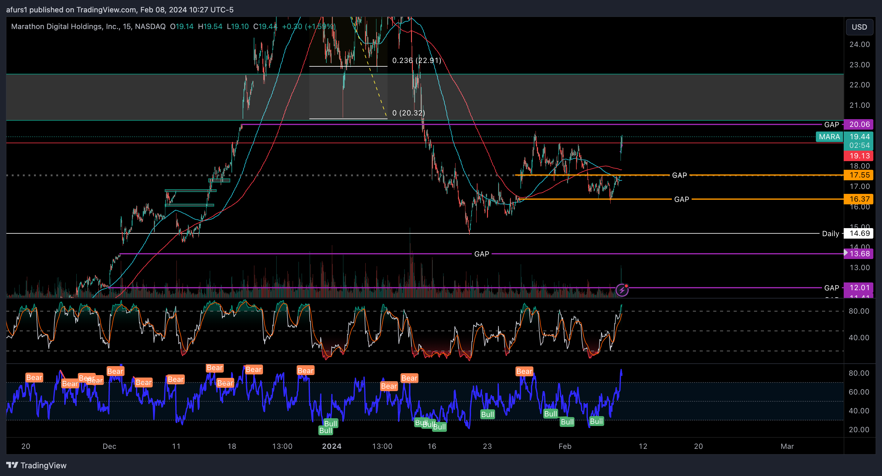The image size is (882, 476).
Task: Click the 11 date on the time axis
Action: point(176,446)
